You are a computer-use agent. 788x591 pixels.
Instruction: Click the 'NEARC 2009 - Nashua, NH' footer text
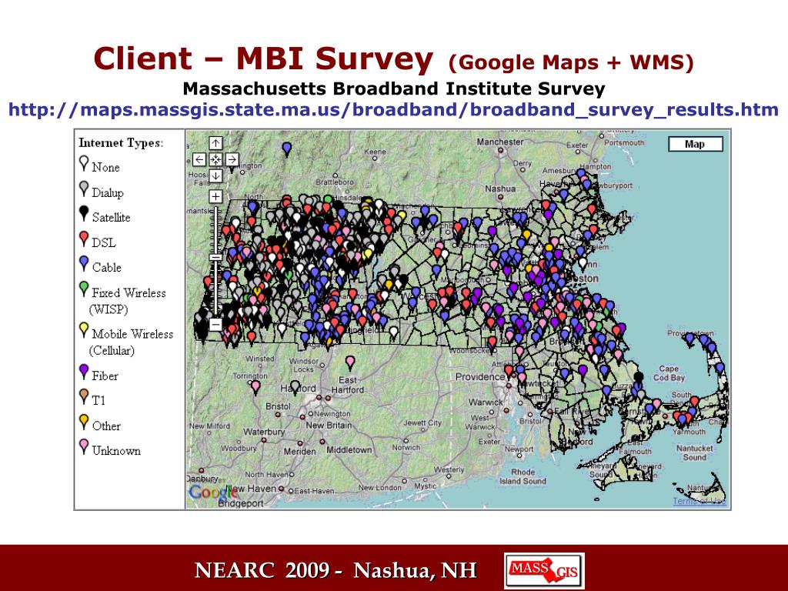[336, 570]
